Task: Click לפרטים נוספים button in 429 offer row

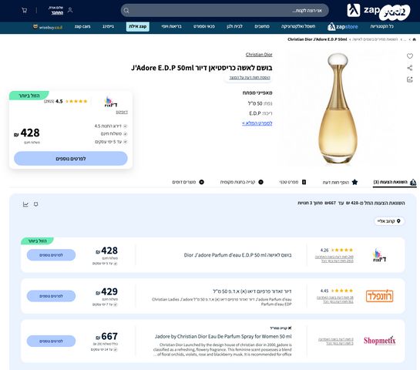Action: (x=51, y=296)
